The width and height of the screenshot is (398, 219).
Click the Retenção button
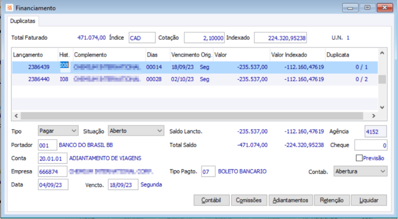(332, 200)
